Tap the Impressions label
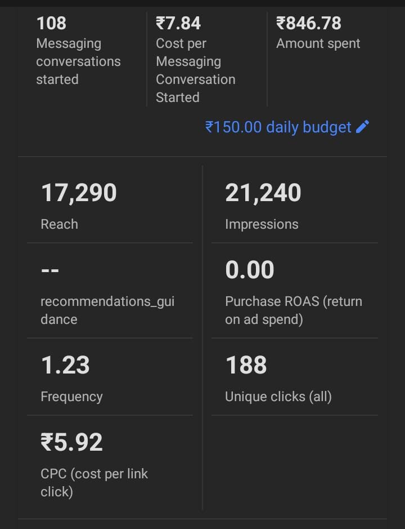 point(262,224)
